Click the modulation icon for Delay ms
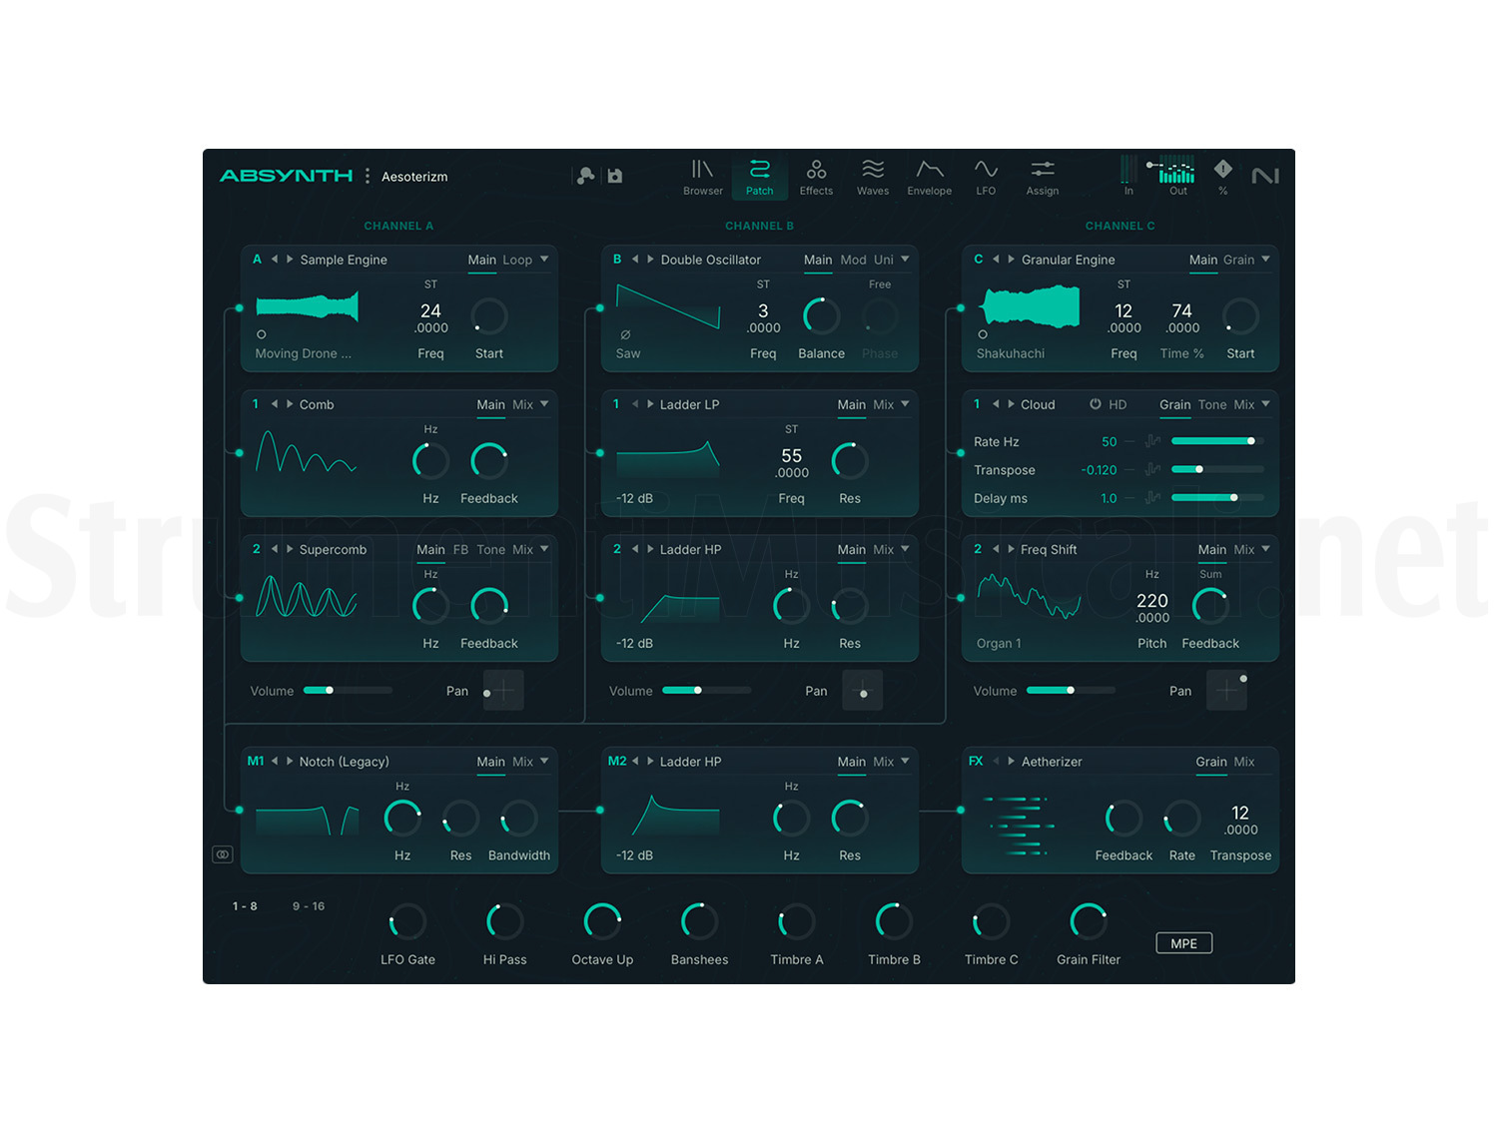Viewport: 1498px width, 1123px height. coord(1153,497)
